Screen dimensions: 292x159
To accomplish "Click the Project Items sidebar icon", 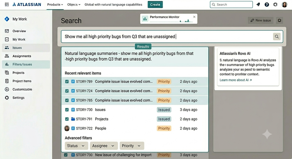I will pos(7,81).
